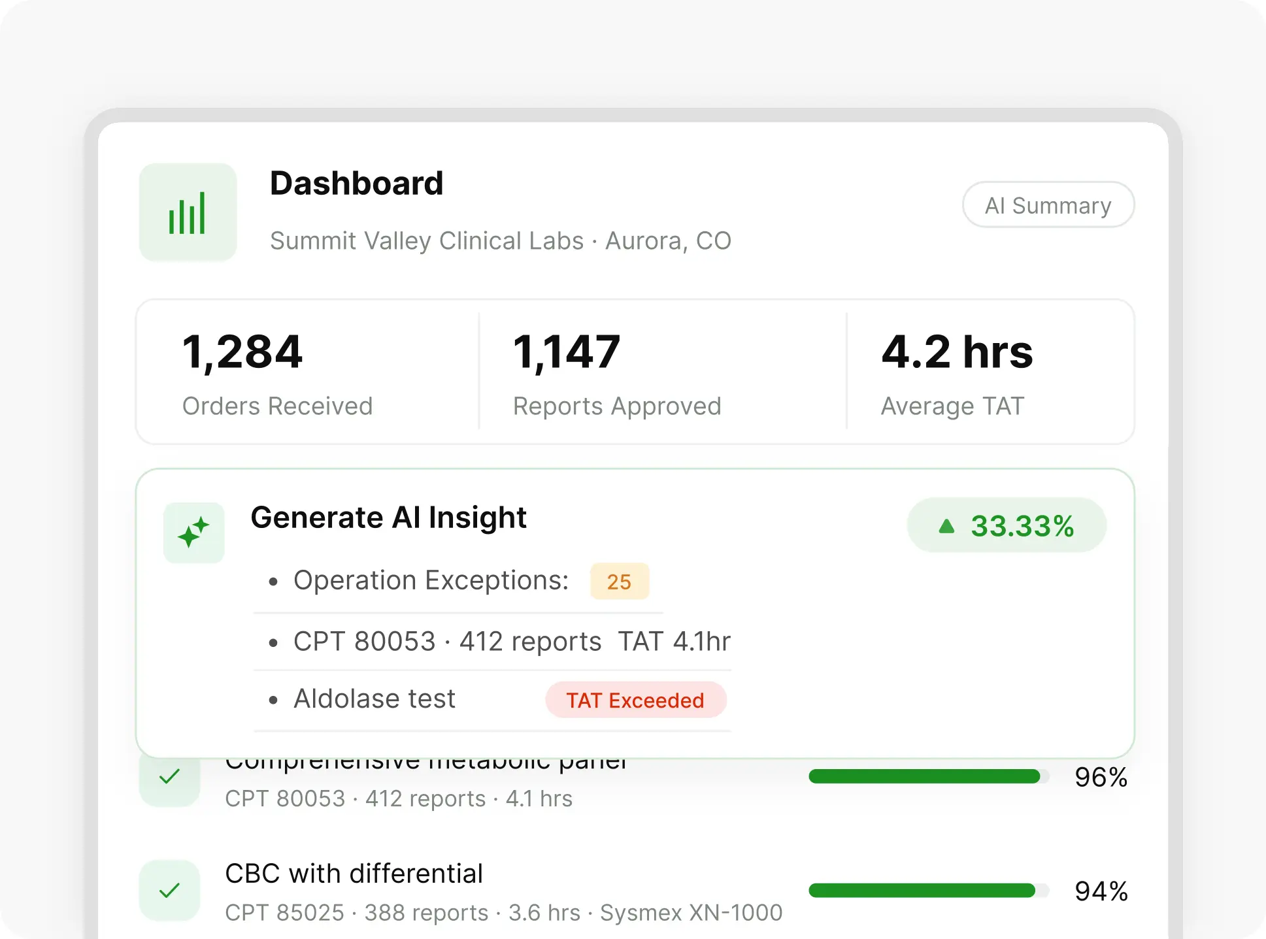This screenshot has height=939, width=1266.
Task: Click the 96% value
Action: coord(1101,777)
